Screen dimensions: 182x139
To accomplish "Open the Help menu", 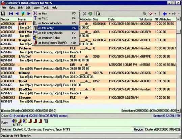I will coord(54,8).
